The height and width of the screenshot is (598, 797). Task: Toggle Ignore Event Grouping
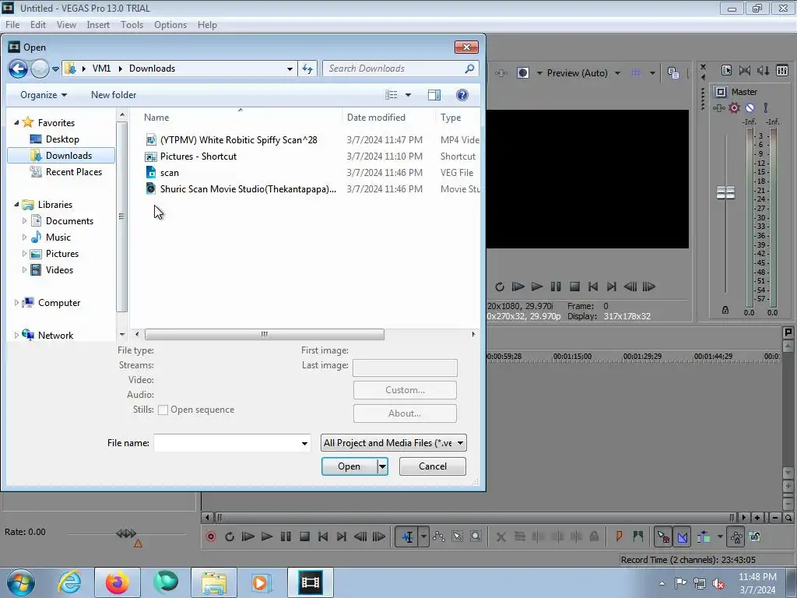tap(755, 536)
